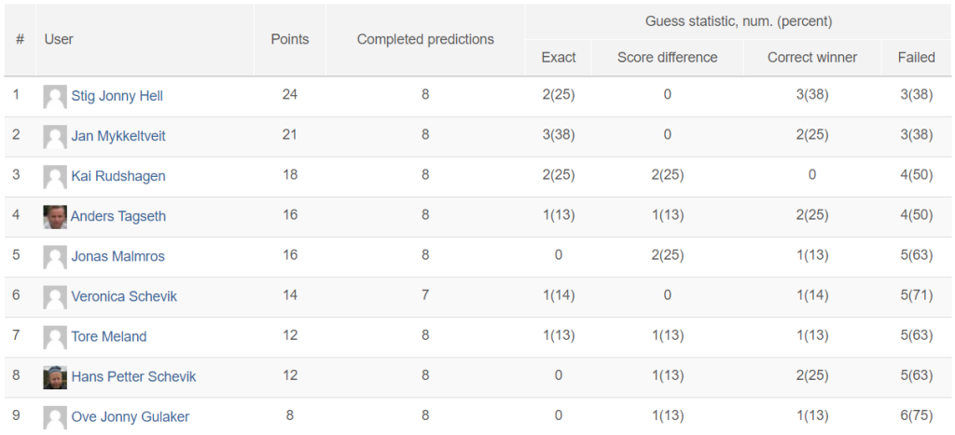955x435 pixels.
Task: Click the Exact column header
Action: [x=559, y=57]
